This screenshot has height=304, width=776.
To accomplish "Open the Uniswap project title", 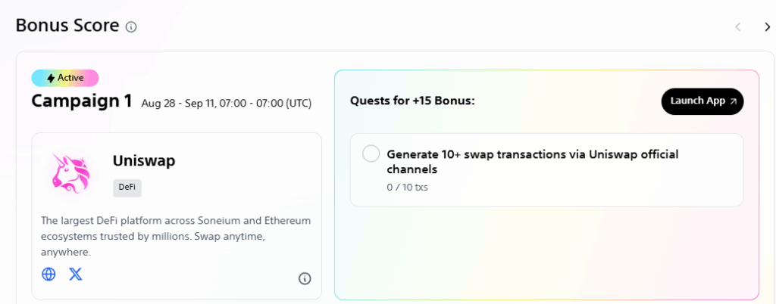I will click(144, 160).
